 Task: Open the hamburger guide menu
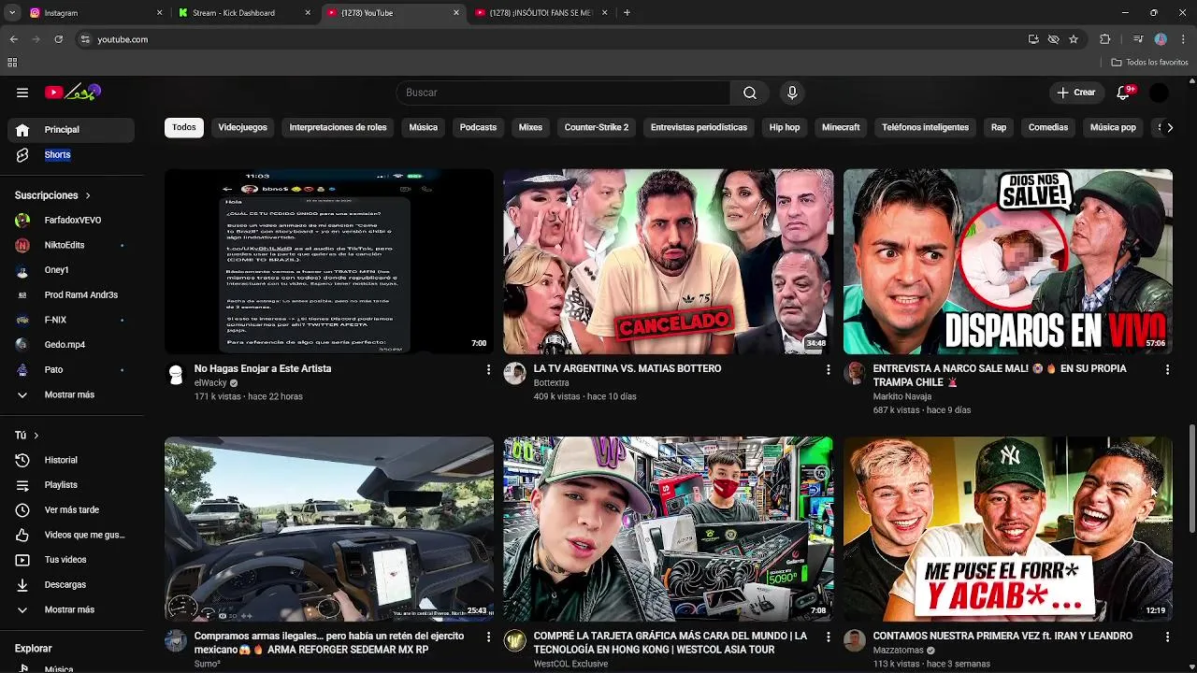point(22,93)
